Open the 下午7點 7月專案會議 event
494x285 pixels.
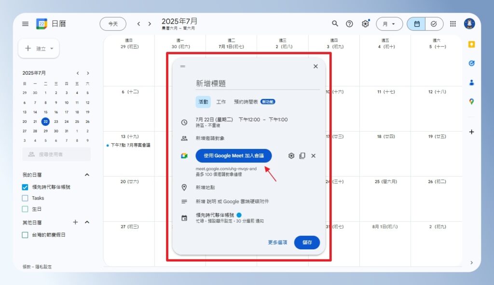[x=128, y=145]
